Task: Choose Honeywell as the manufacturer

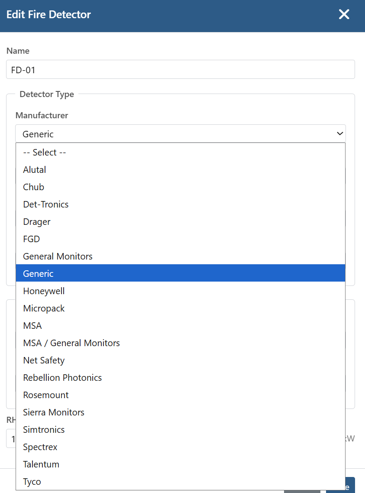Action: [x=181, y=291]
